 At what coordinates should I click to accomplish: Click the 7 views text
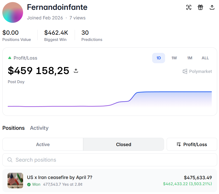[77, 18]
